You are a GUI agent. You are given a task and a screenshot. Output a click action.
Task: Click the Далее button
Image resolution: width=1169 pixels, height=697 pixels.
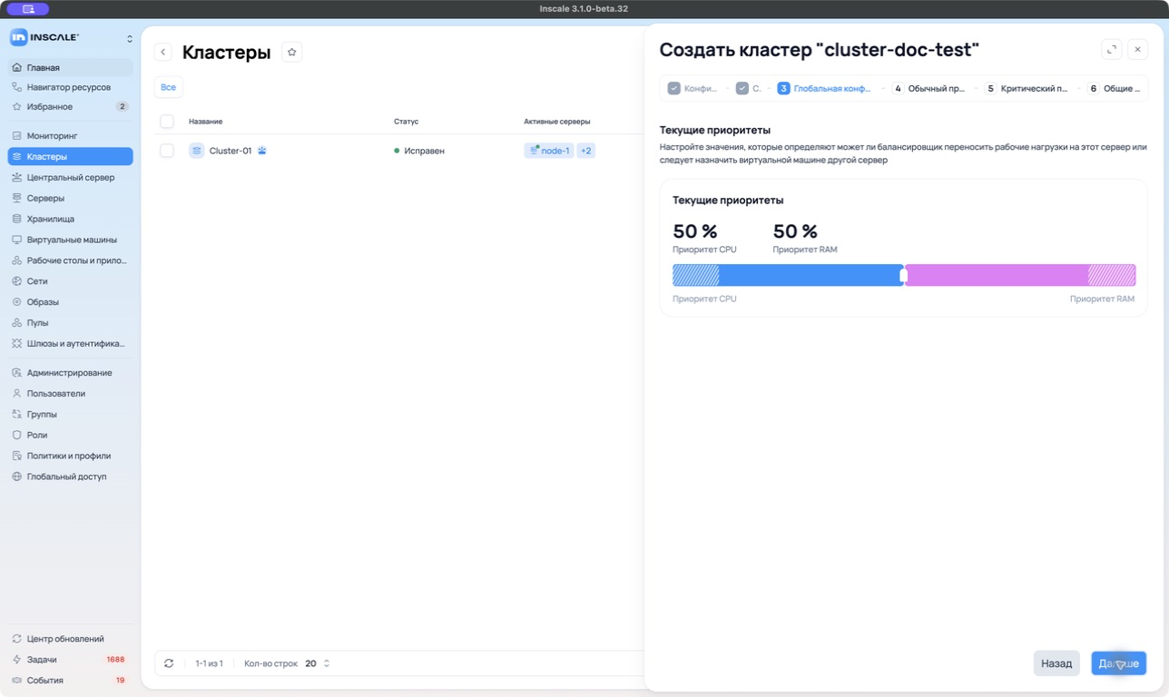1118,663
